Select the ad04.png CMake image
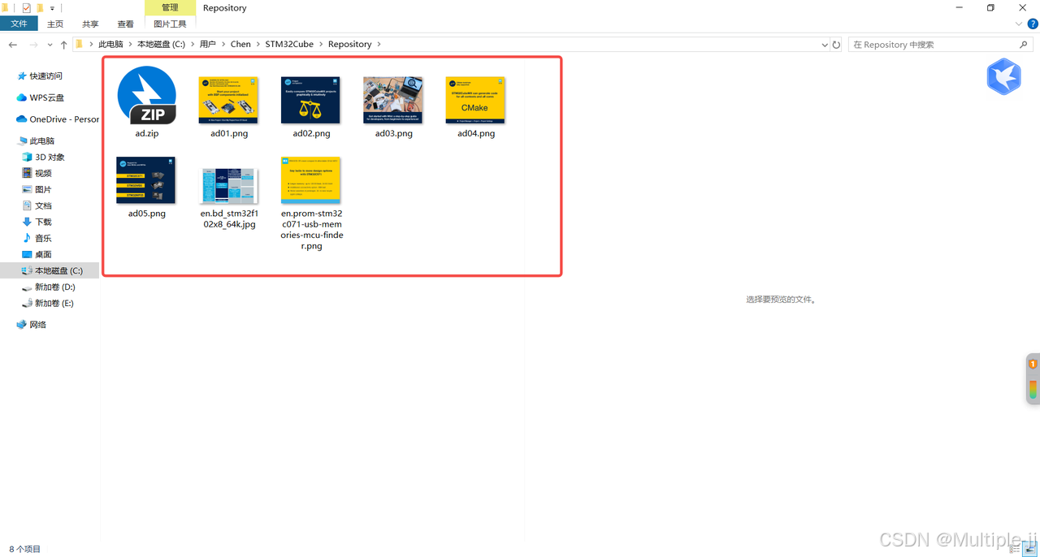 pos(475,107)
